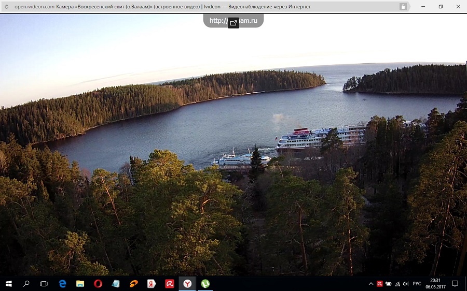Open File Explorer from the taskbar
Viewport: 467px width, 291px height.
[x=80, y=284]
